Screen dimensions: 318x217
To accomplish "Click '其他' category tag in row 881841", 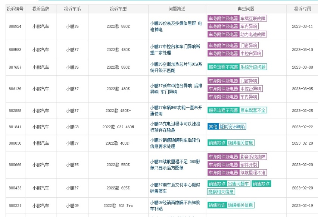I will (x=213, y=126).
